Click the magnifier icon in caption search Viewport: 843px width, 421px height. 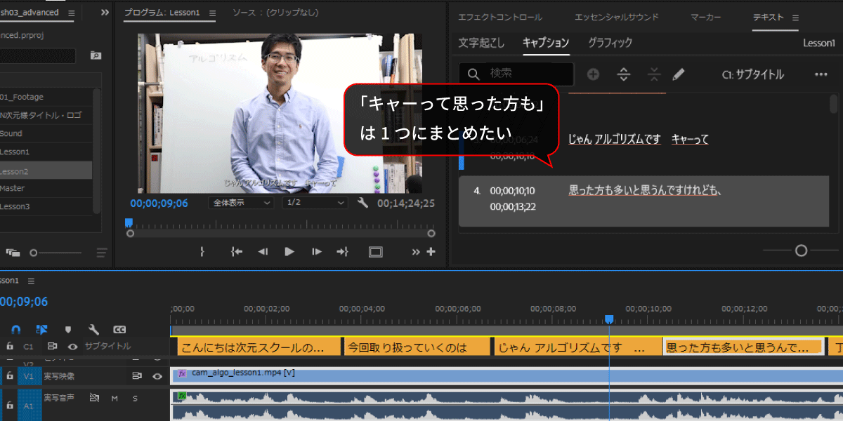tap(473, 74)
